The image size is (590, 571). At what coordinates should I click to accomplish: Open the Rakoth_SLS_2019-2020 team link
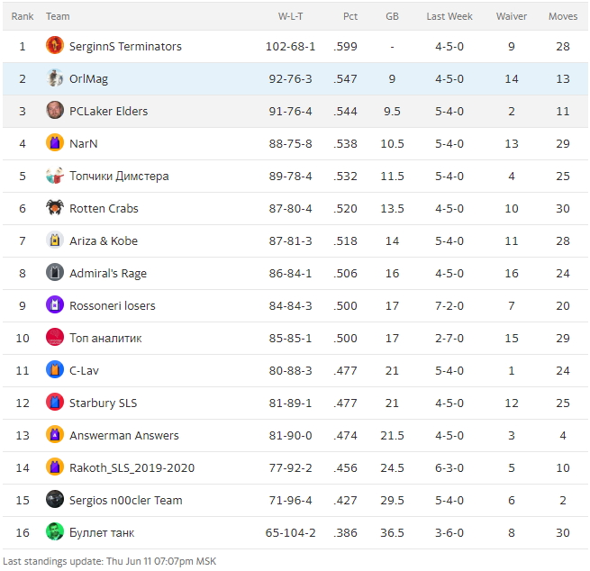coord(132,467)
